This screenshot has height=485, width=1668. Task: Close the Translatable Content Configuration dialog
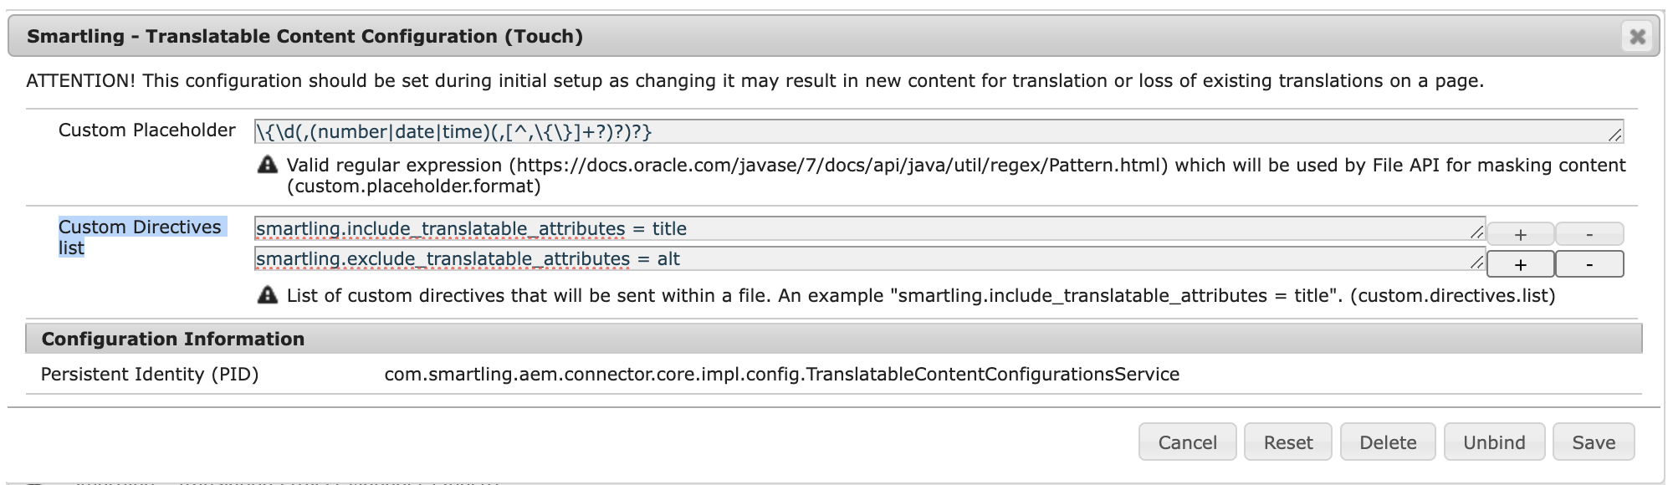point(1637,36)
